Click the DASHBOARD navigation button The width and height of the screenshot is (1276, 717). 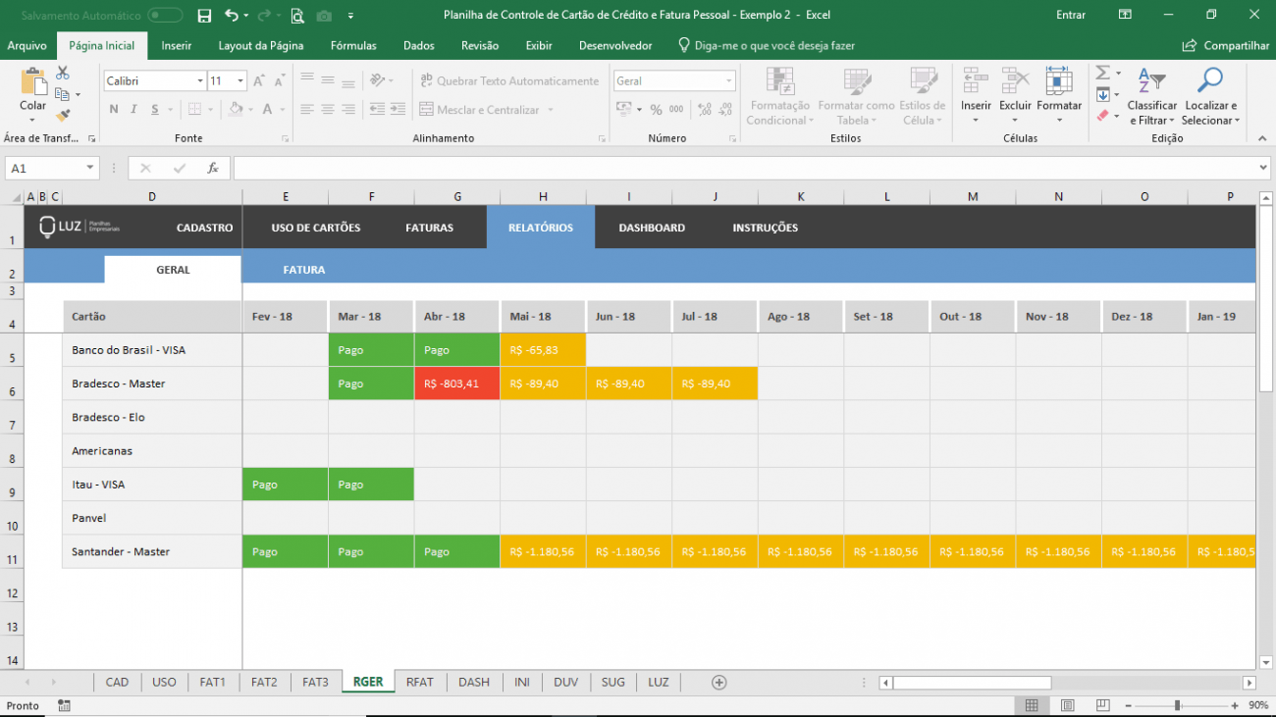pos(652,228)
